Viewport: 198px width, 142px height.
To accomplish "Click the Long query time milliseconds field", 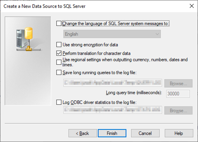I will pyautogui.click(x=178, y=94).
